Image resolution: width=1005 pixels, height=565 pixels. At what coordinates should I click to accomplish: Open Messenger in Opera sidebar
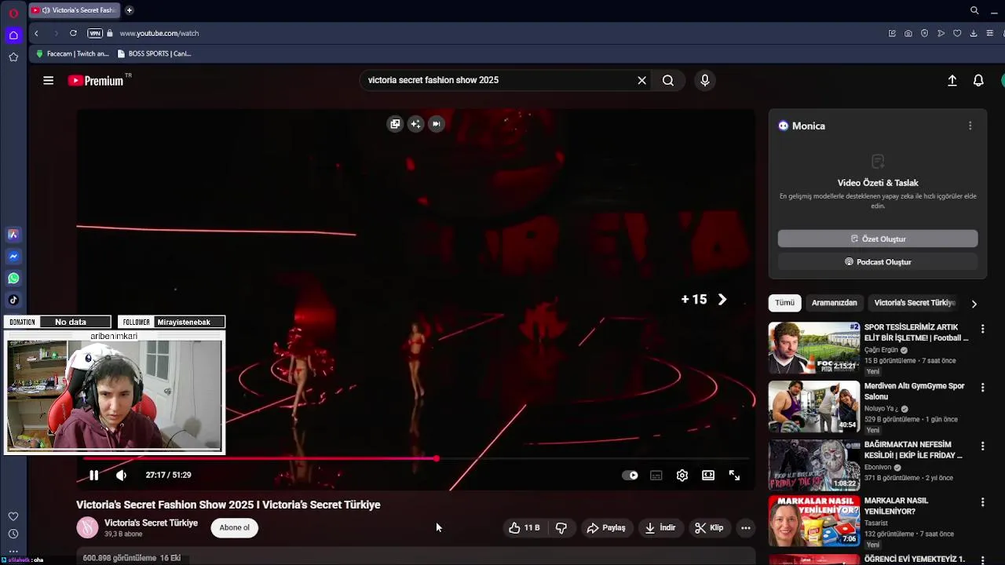tap(13, 257)
